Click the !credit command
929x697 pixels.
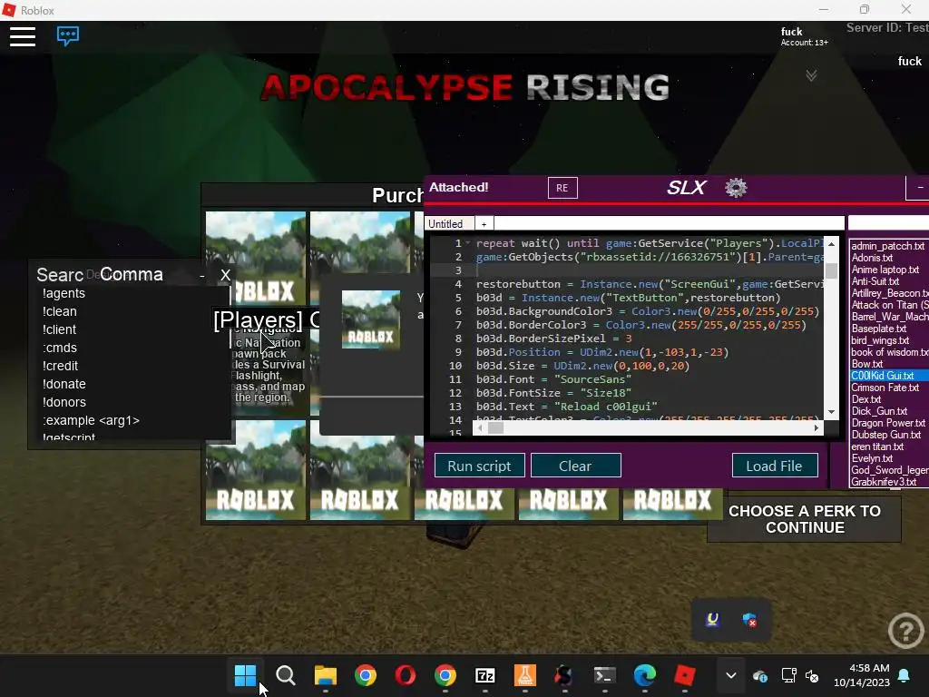pos(61,367)
